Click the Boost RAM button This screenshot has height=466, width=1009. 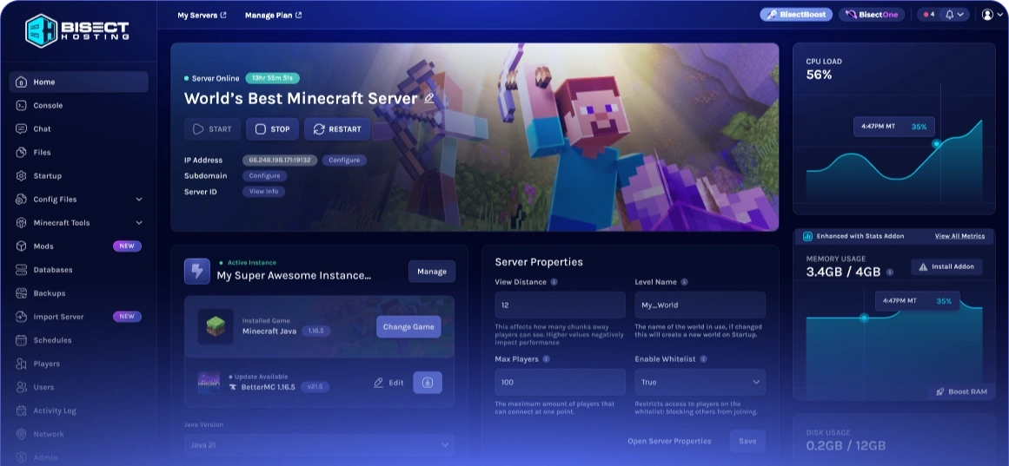pyautogui.click(x=960, y=391)
